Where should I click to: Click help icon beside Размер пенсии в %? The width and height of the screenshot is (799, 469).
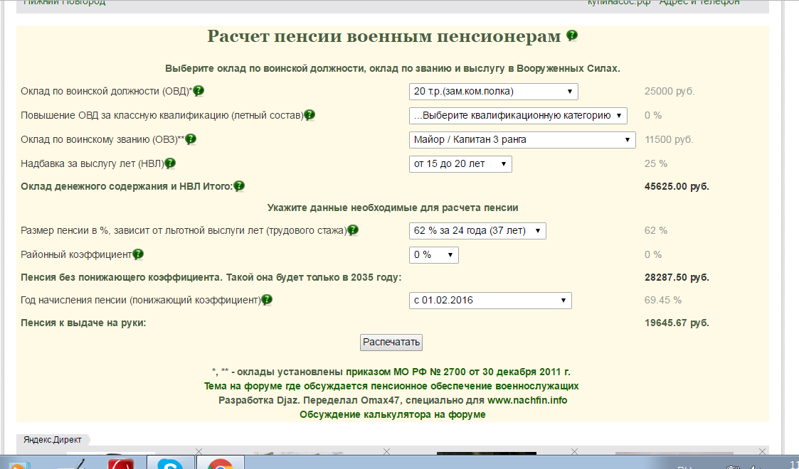coord(352,230)
